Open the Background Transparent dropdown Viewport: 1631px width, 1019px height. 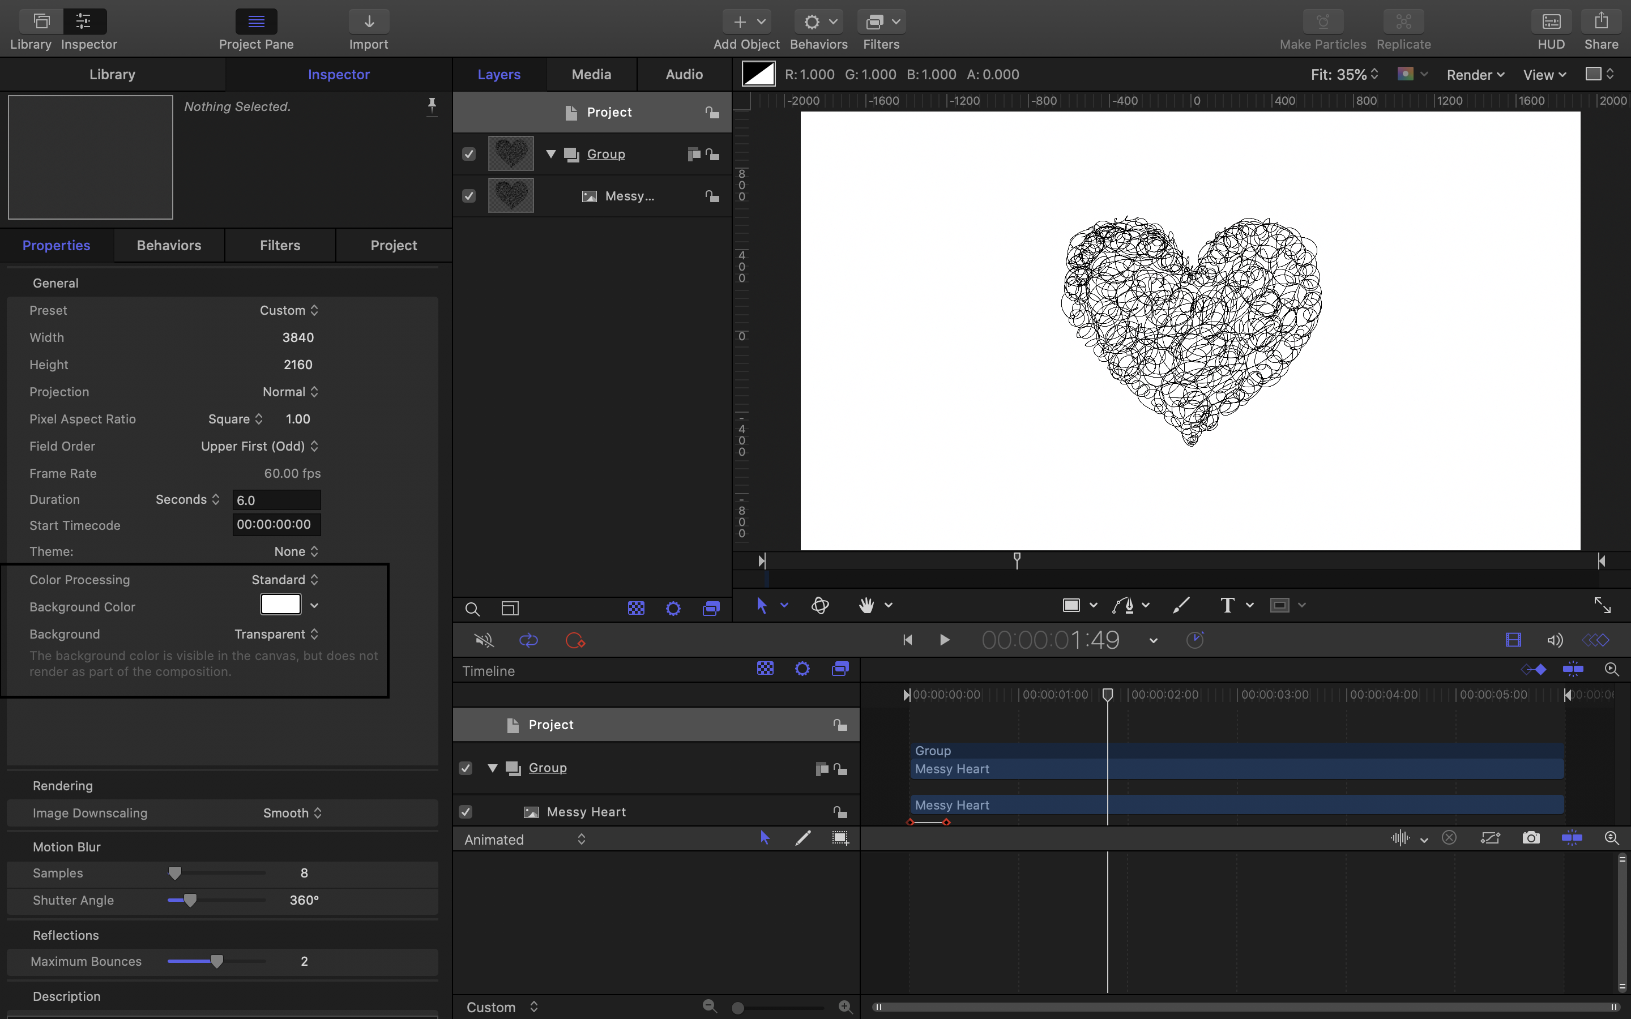tap(276, 634)
